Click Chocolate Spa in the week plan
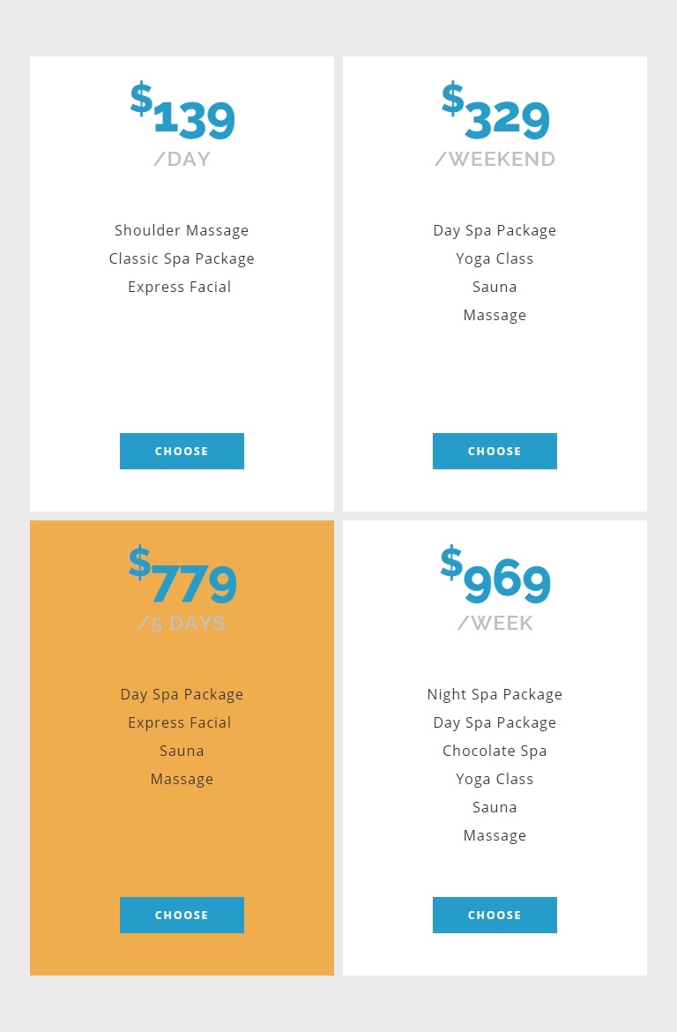 pos(495,751)
